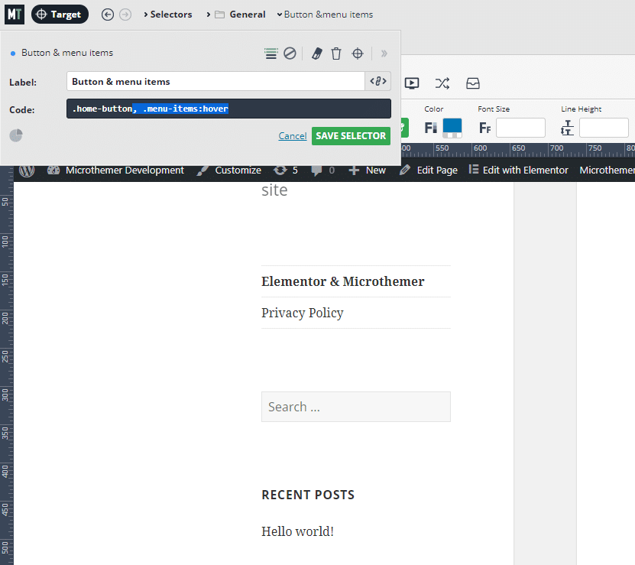635x565 pixels.
Task: Toggle the Target mode button at top left
Action: (60, 14)
